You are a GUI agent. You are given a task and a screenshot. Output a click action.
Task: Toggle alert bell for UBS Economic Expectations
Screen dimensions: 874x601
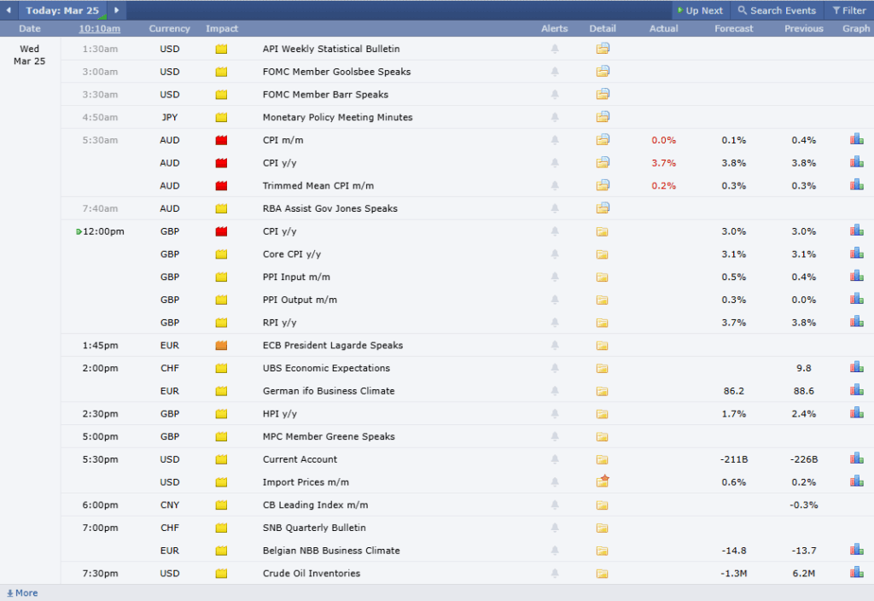click(x=555, y=368)
